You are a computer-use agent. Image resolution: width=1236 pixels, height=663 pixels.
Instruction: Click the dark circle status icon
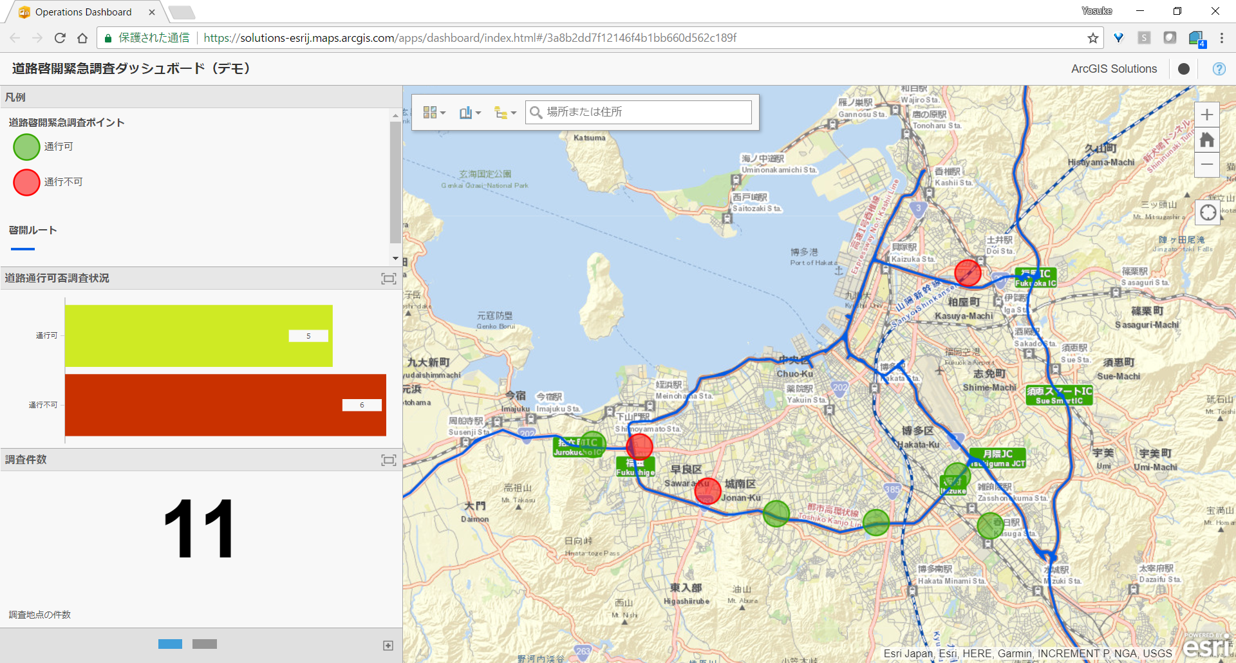pyautogui.click(x=1183, y=69)
